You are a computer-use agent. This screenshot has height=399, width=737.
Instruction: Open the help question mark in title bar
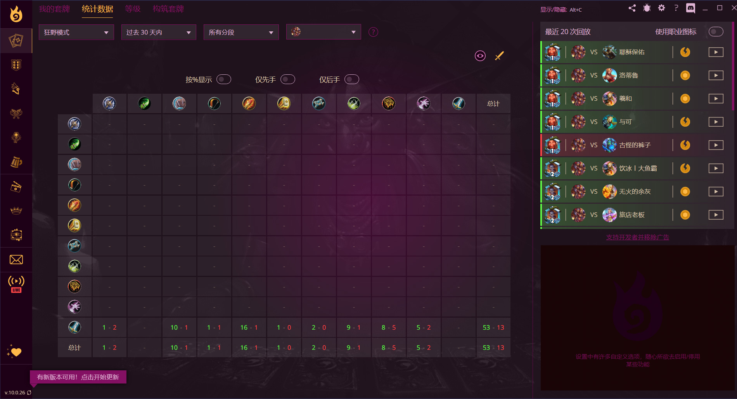[x=676, y=8]
